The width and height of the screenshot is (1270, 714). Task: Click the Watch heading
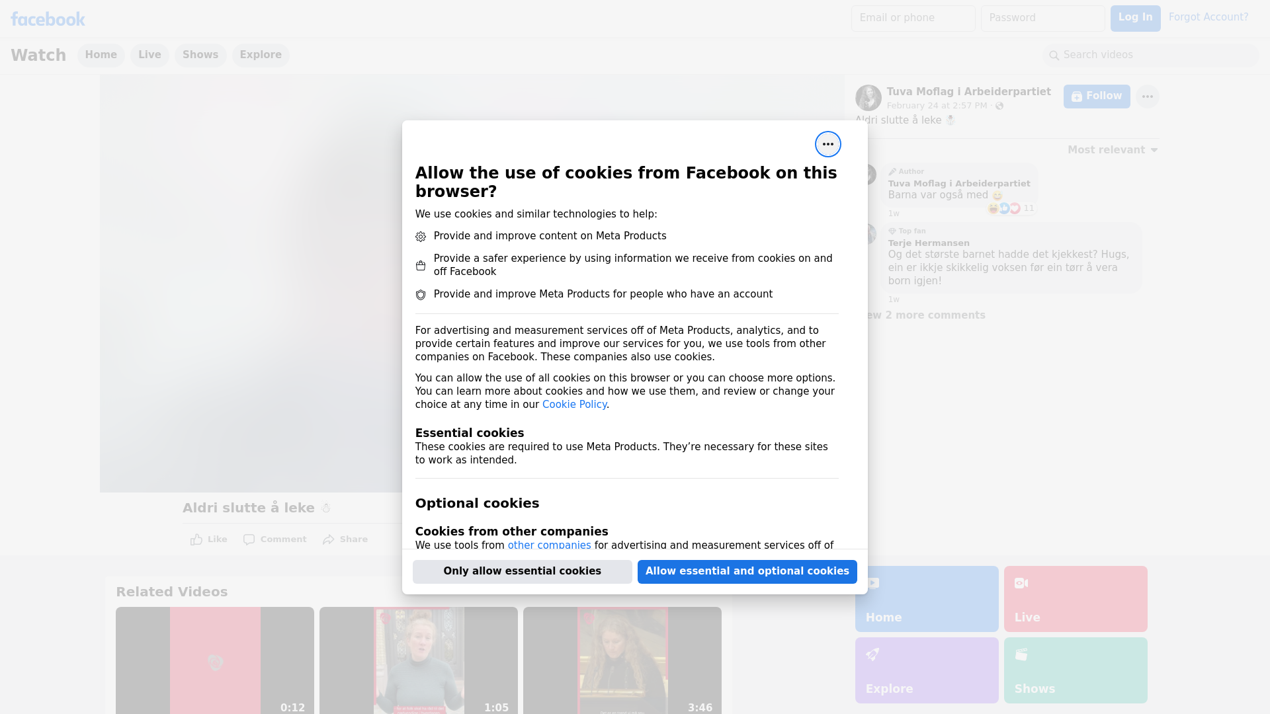click(38, 55)
